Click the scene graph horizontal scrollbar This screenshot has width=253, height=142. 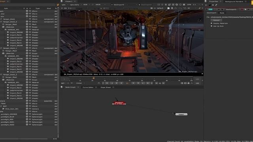(x=24, y=138)
